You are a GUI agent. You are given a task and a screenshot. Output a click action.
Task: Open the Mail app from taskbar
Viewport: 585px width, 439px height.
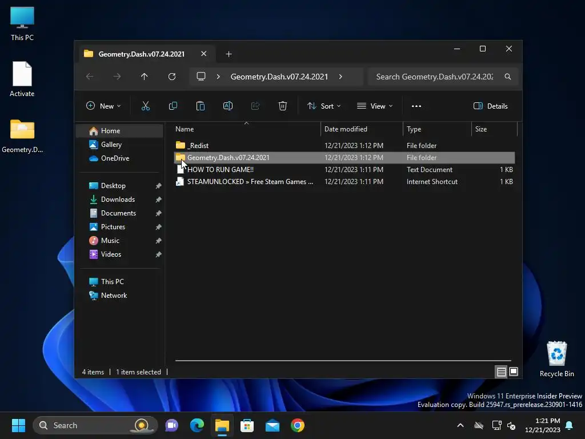[x=273, y=425]
